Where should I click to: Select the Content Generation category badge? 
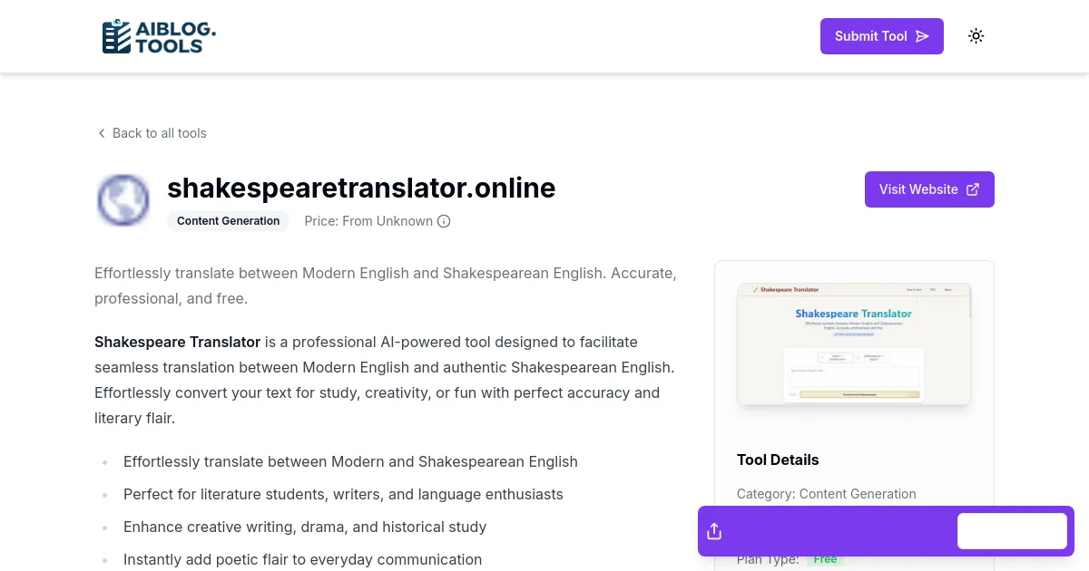tap(228, 220)
